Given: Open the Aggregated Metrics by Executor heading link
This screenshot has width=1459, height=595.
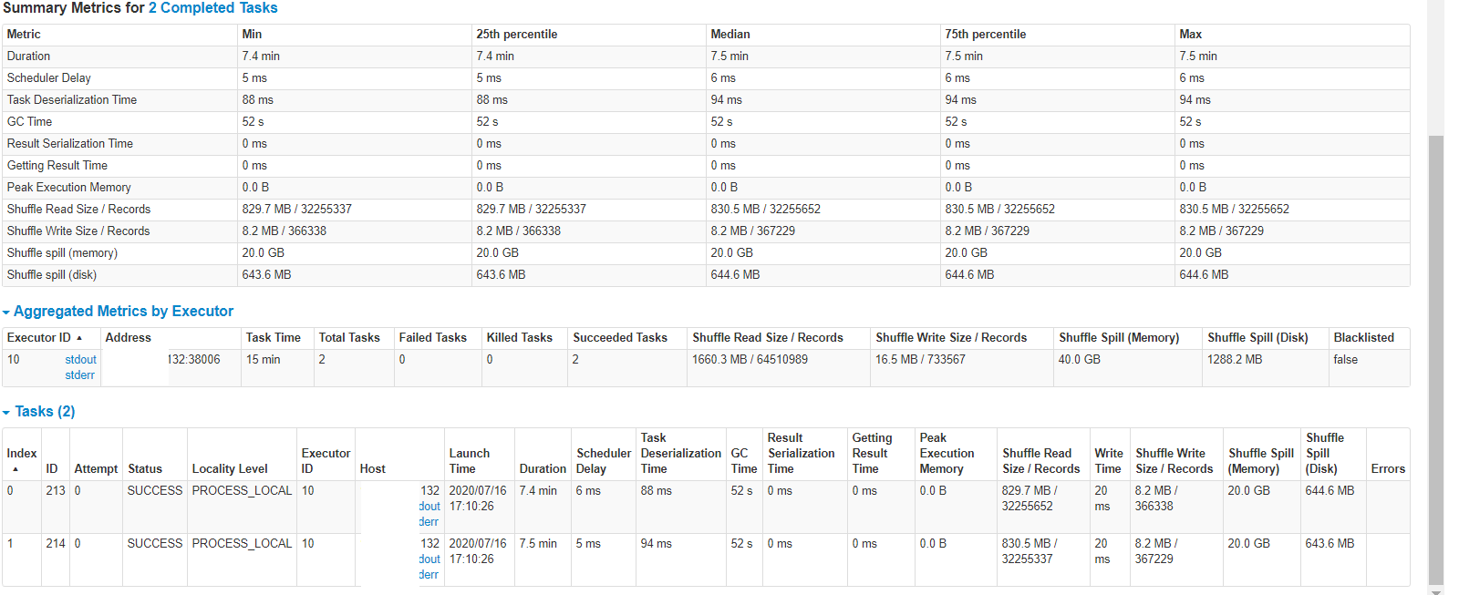Looking at the screenshot, I should 123,312.
